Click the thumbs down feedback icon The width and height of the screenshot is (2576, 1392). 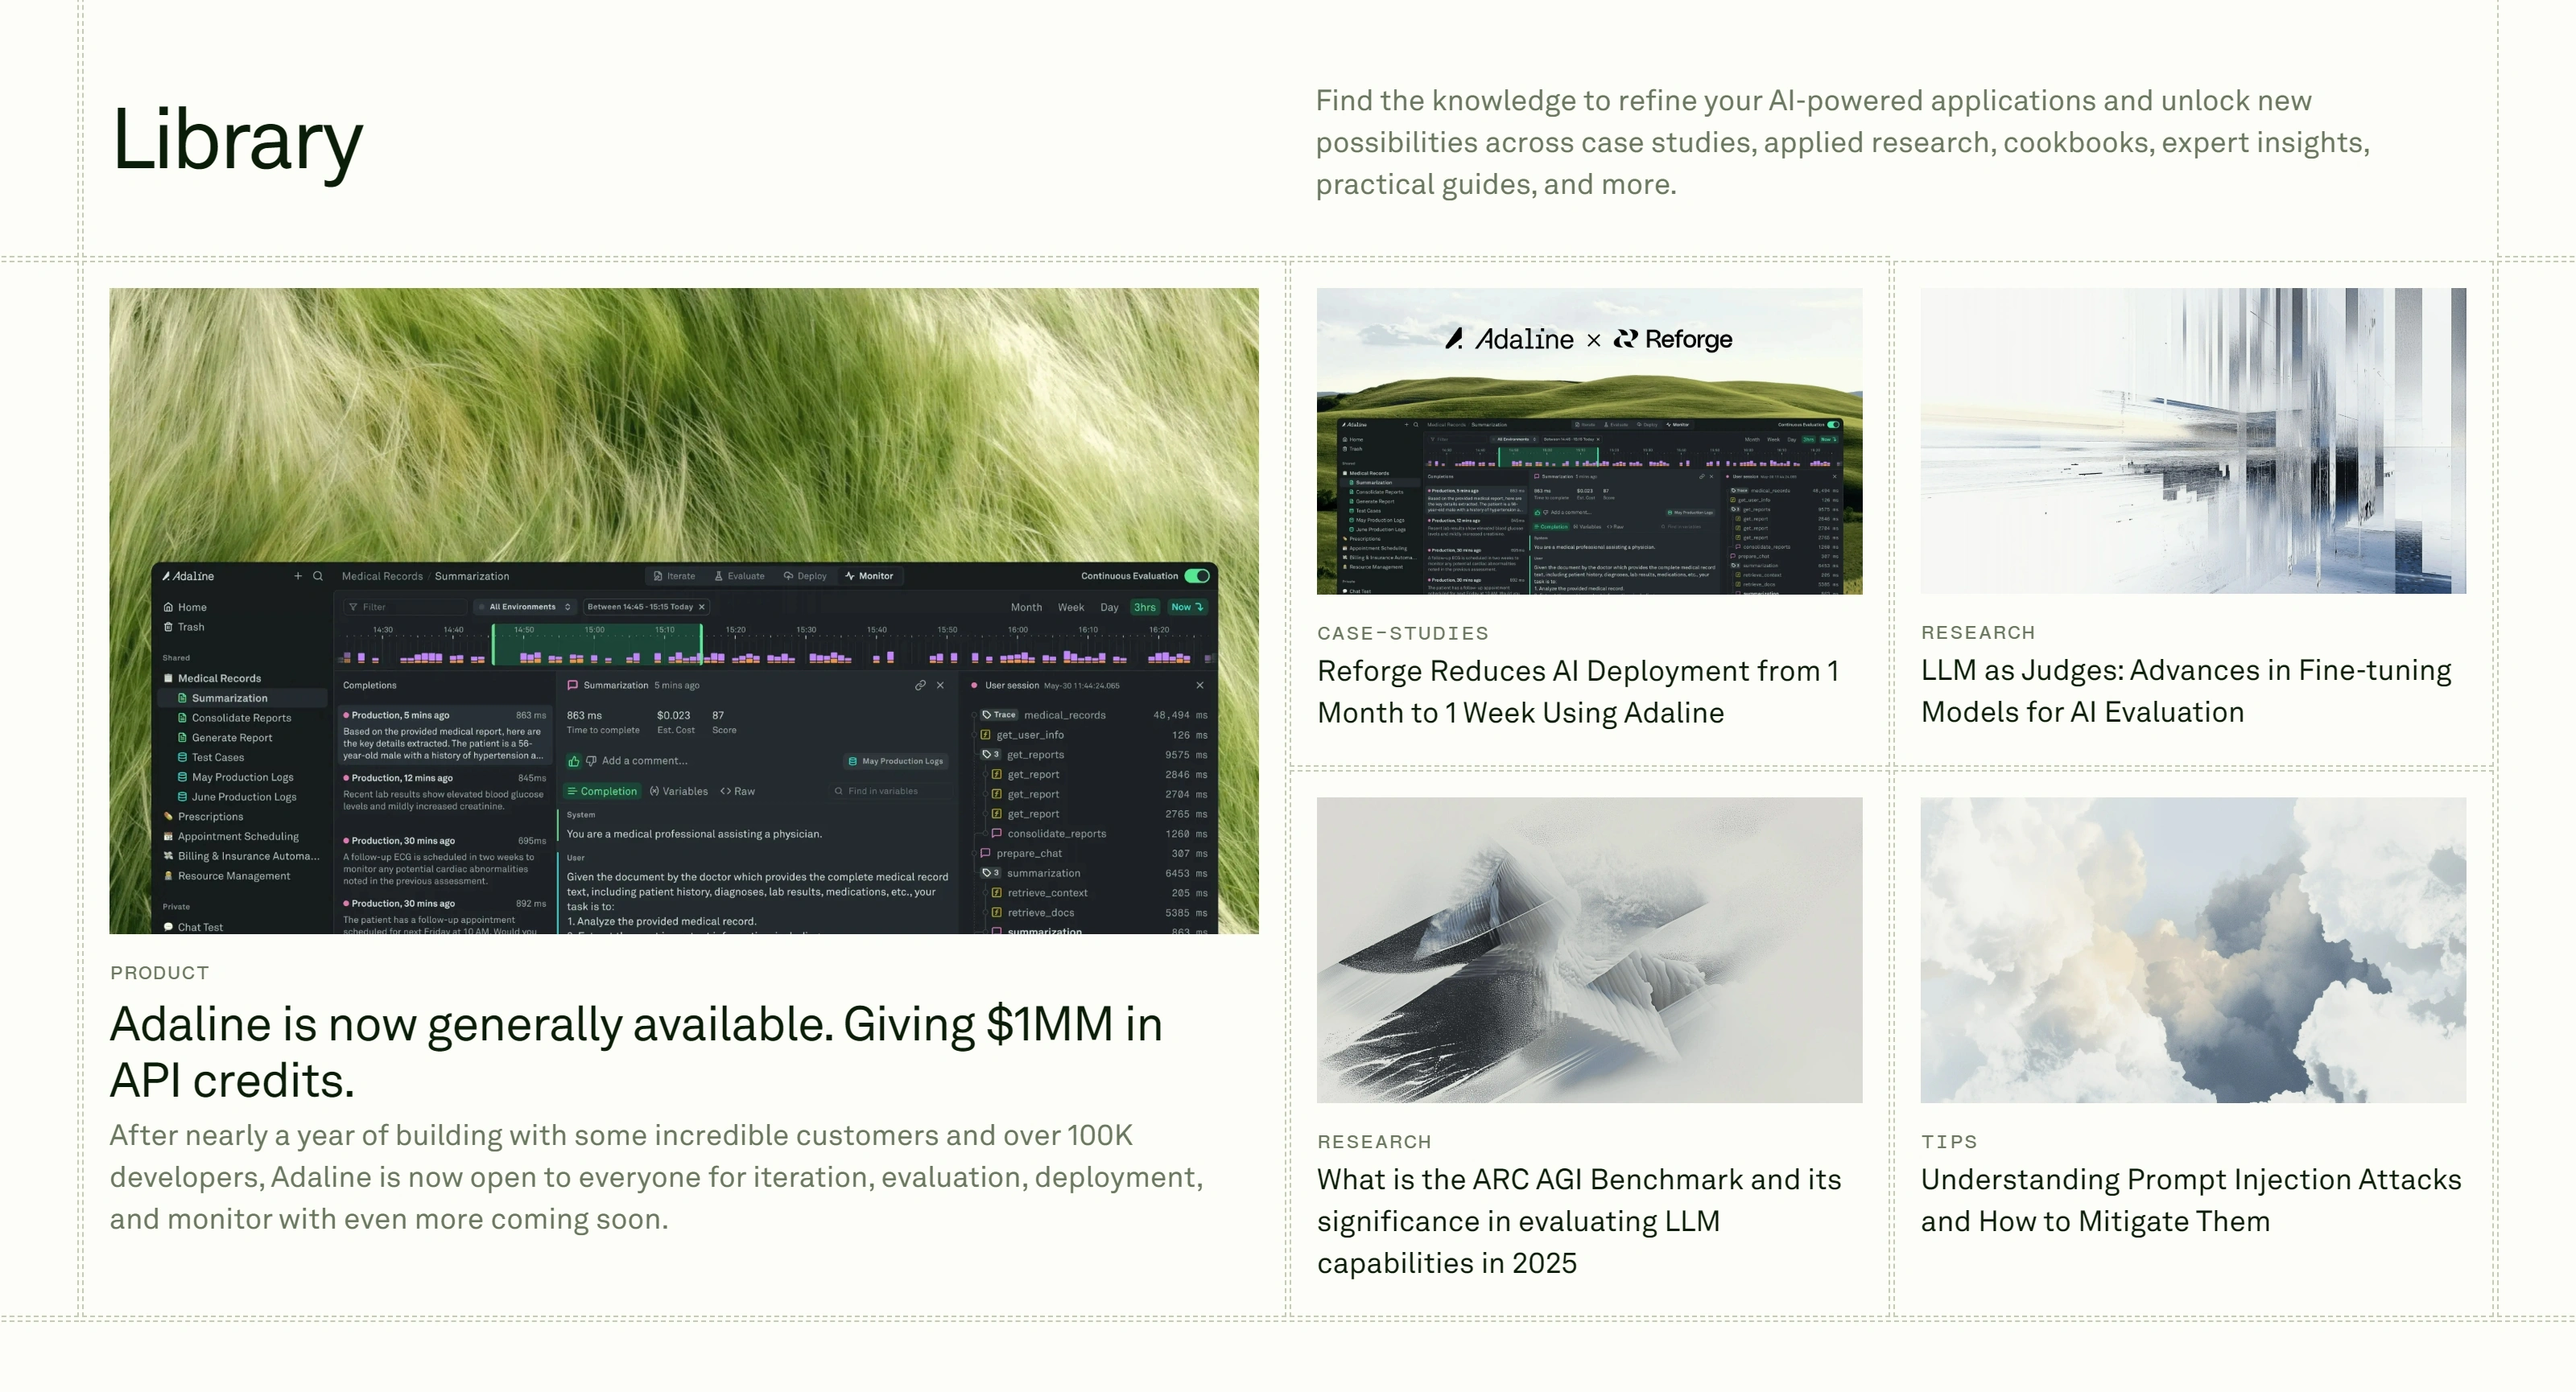(x=591, y=761)
